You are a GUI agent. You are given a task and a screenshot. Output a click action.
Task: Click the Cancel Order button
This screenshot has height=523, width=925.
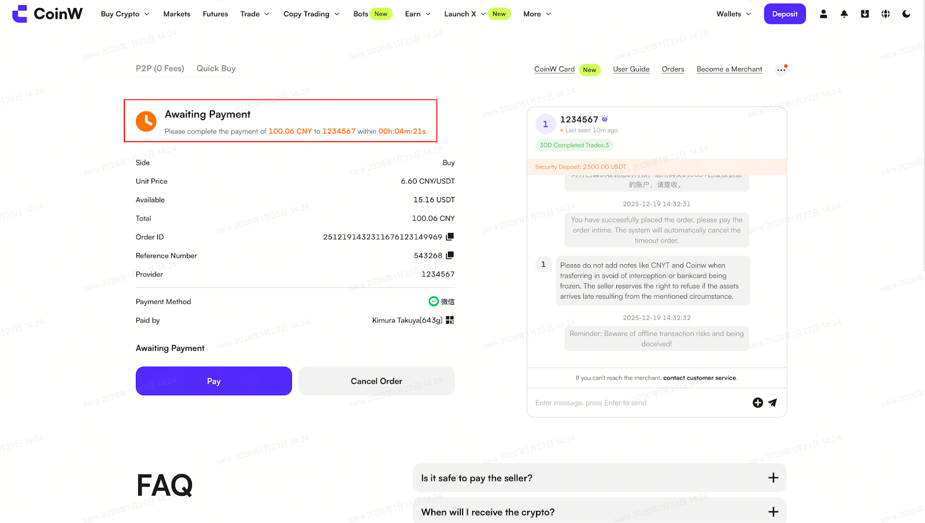(376, 381)
